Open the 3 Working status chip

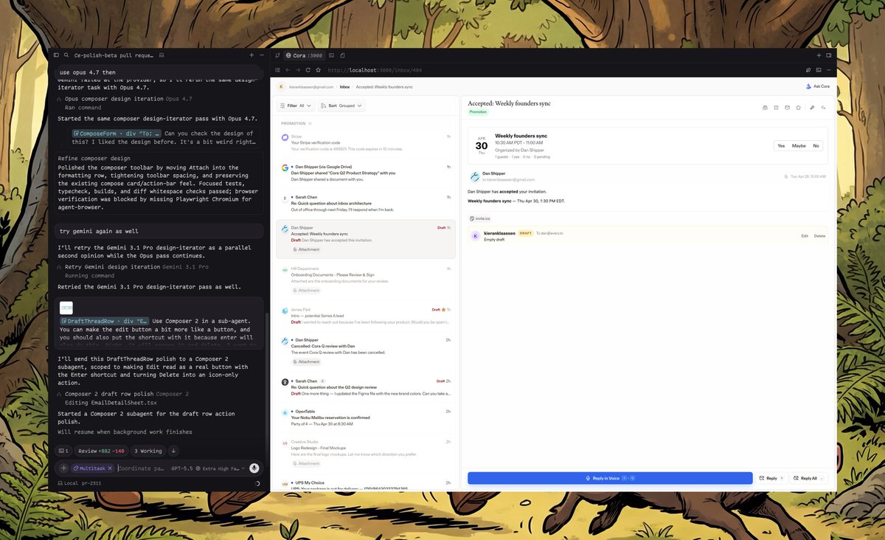[x=148, y=451]
